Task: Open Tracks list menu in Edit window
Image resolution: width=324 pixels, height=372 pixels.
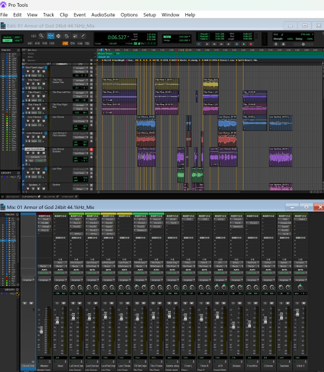Action: point(19,50)
